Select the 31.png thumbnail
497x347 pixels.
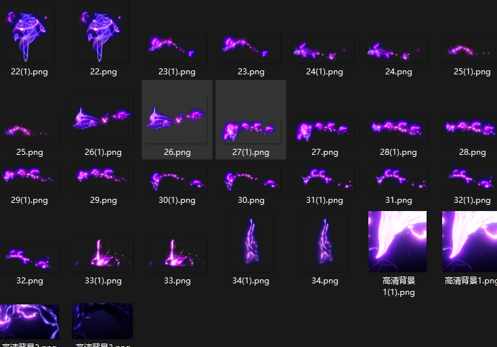pyautogui.click(x=398, y=179)
